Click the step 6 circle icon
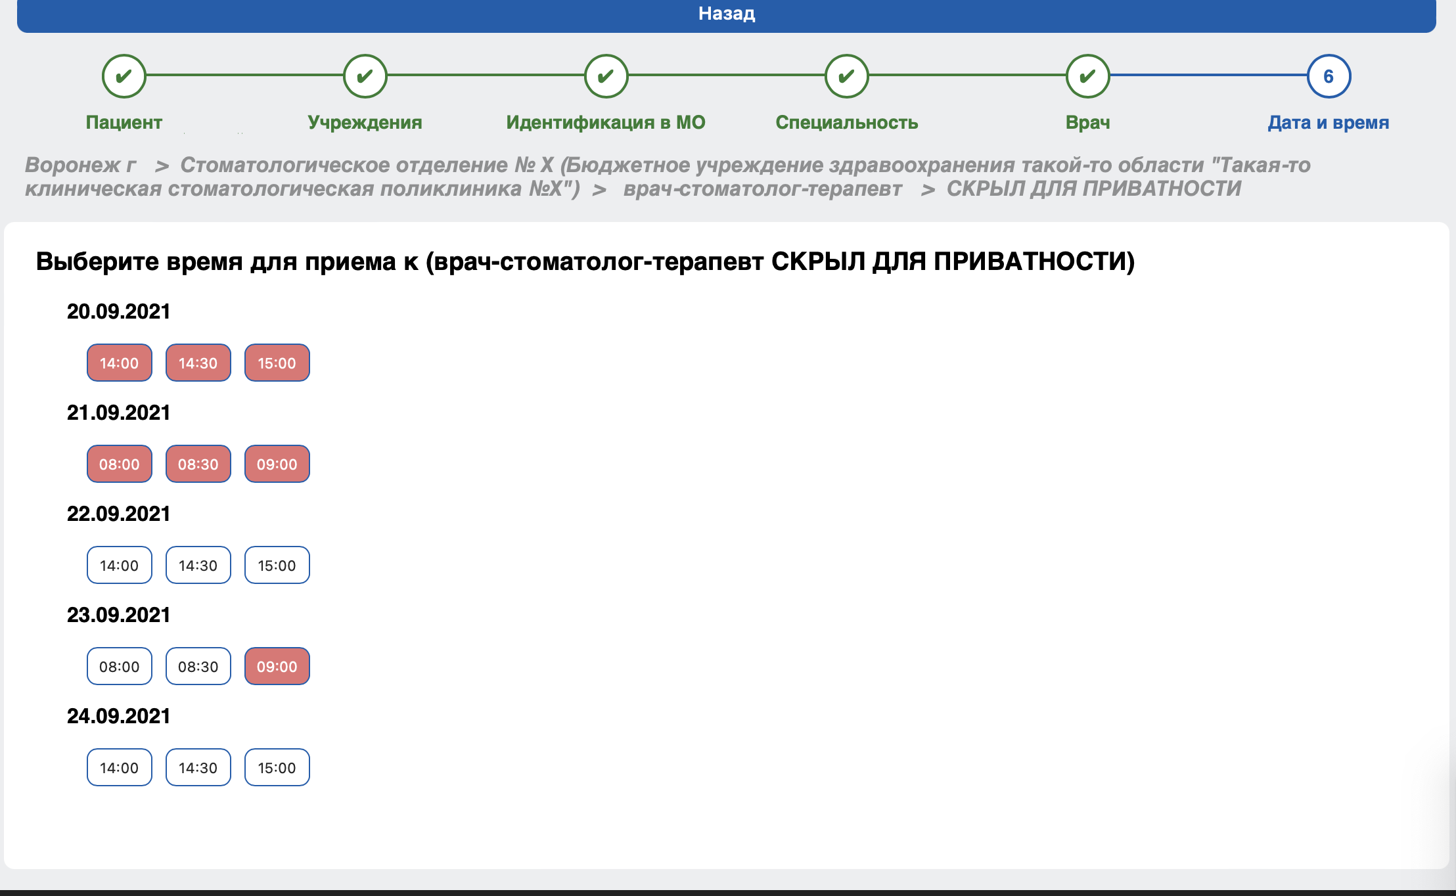The height and width of the screenshot is (896, 1456). click(x=1328, y=76)
